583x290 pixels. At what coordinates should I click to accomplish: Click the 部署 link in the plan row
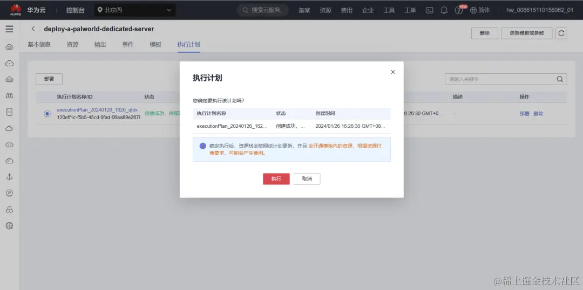click(x=524, y=114)
